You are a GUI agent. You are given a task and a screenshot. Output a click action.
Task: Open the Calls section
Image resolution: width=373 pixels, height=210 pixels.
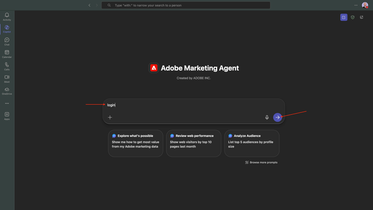pyautogui.click(x=7, y=66)
